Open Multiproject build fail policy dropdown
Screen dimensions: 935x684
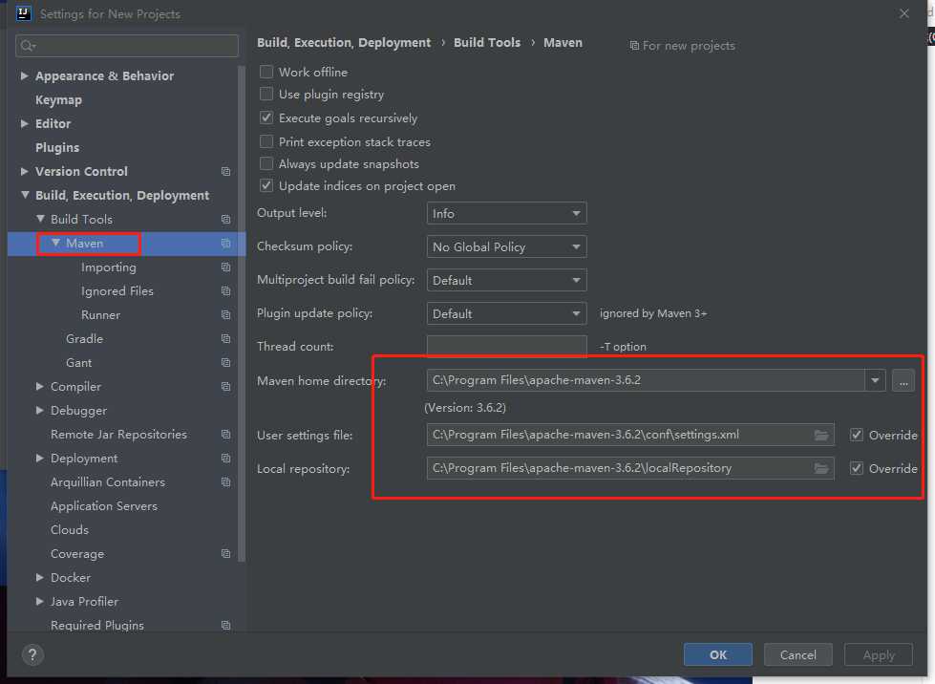(506, 280)
